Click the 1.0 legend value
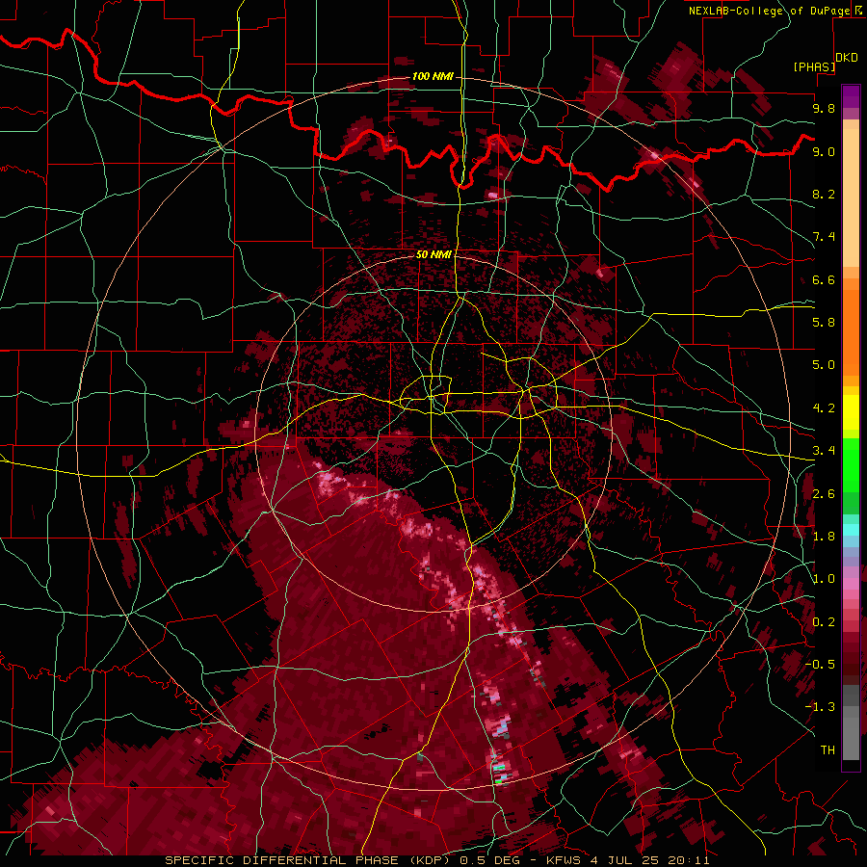Screen dimensions: 867x867 click(824, 579)
